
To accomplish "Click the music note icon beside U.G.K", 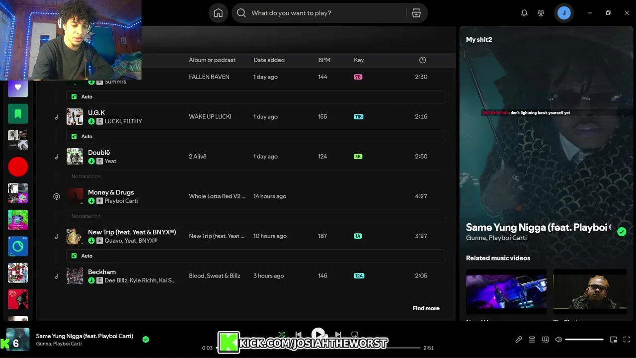I will point(57,117).
